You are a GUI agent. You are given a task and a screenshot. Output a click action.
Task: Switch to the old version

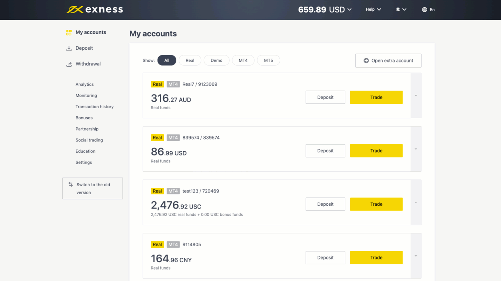(x=93, y=188)
